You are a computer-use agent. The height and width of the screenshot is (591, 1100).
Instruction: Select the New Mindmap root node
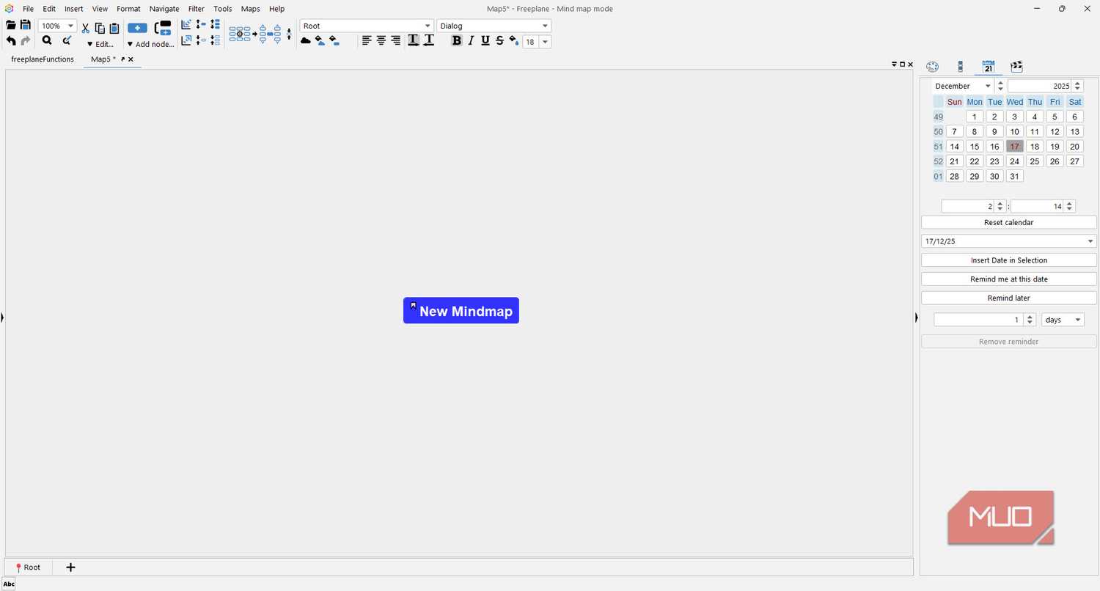click(461, 310)
